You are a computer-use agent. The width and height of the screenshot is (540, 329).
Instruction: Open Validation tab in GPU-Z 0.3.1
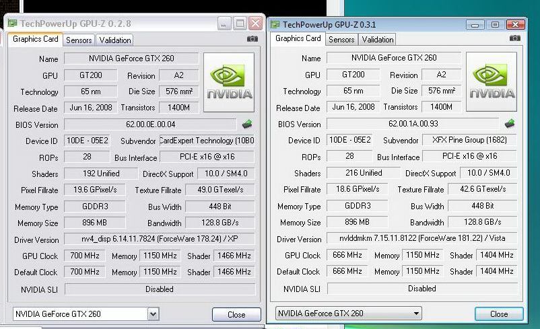click(378, 40)
